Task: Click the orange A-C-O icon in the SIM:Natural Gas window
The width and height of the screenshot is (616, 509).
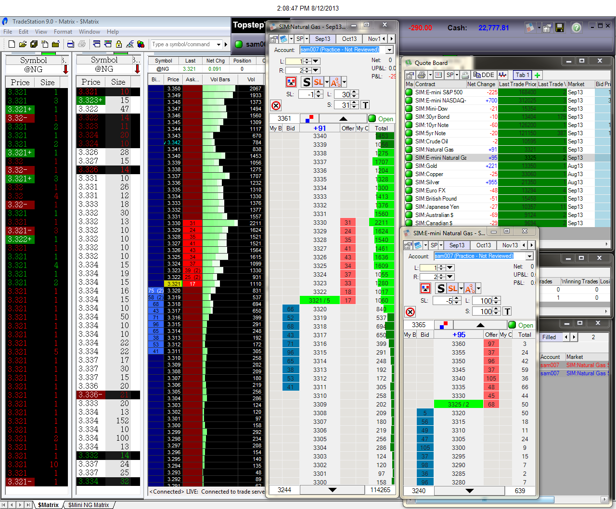Action: 335,82
